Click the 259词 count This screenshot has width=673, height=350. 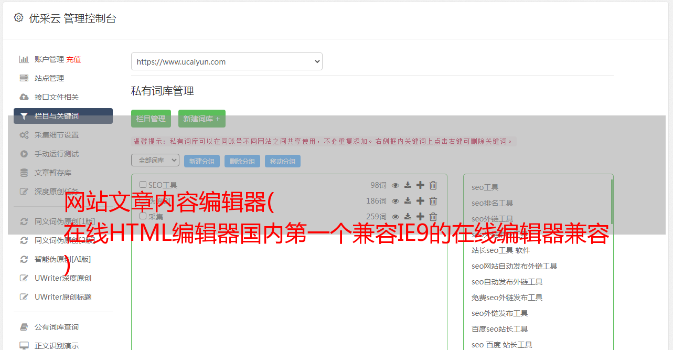(376, 217)
